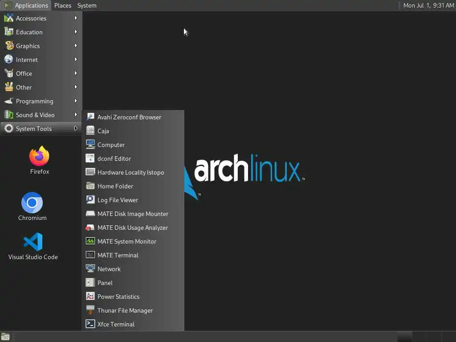Click the Graphics palette icon
The image size is (456, 342).
point(9,46)
